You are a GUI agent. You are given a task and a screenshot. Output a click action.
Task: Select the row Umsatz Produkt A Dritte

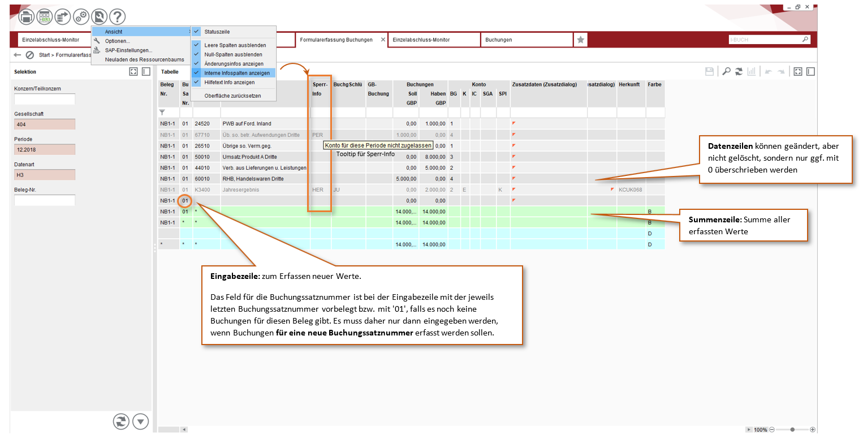tap(411, 157)
